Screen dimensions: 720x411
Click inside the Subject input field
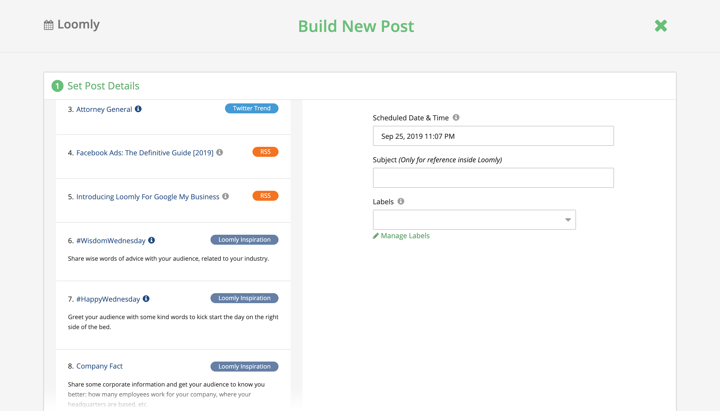(x=493, y=178)
